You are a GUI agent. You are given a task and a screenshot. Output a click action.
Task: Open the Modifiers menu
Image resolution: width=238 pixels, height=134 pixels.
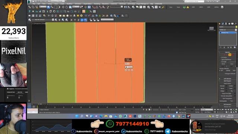pyautogui.click(x=70, y=4)
